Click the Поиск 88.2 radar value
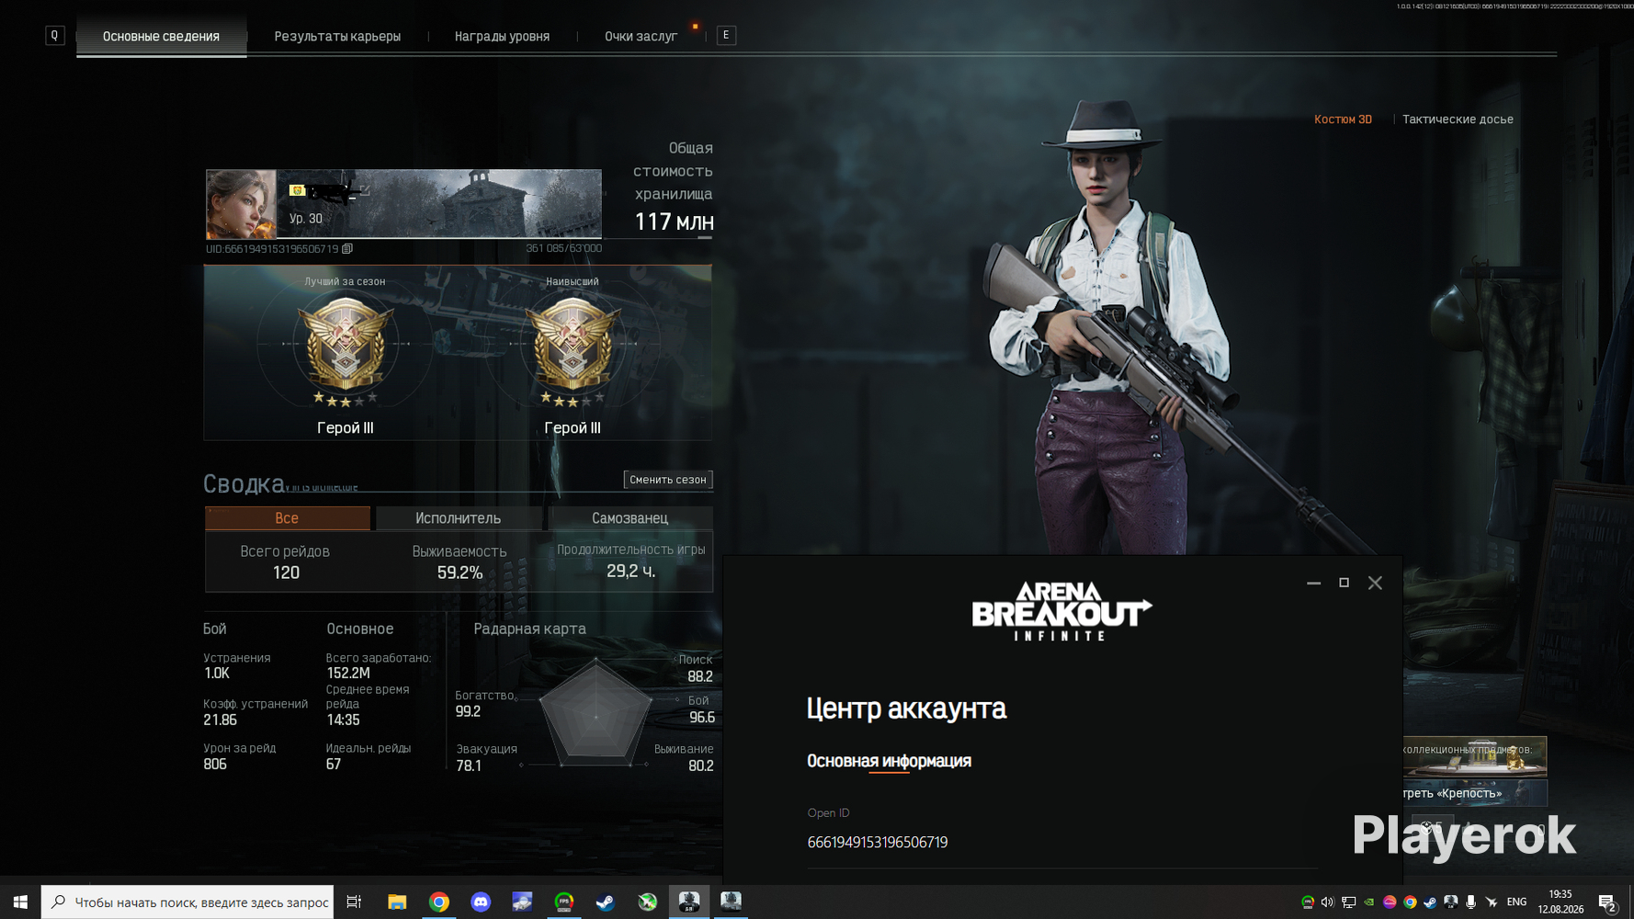 [700, 676]
